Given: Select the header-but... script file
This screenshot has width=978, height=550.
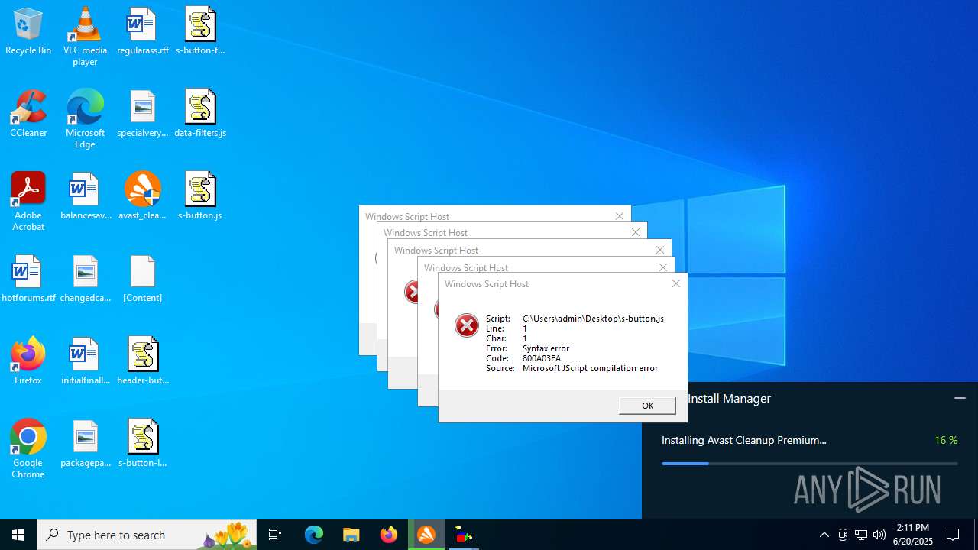Looking at the screenshot, I should pyautogui.click(x=143, y=362).
